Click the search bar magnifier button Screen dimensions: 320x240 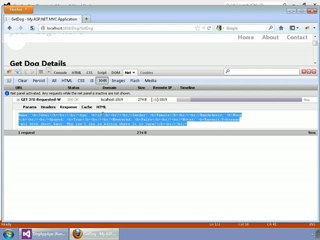pyautogui.click(x=271, y=28)
